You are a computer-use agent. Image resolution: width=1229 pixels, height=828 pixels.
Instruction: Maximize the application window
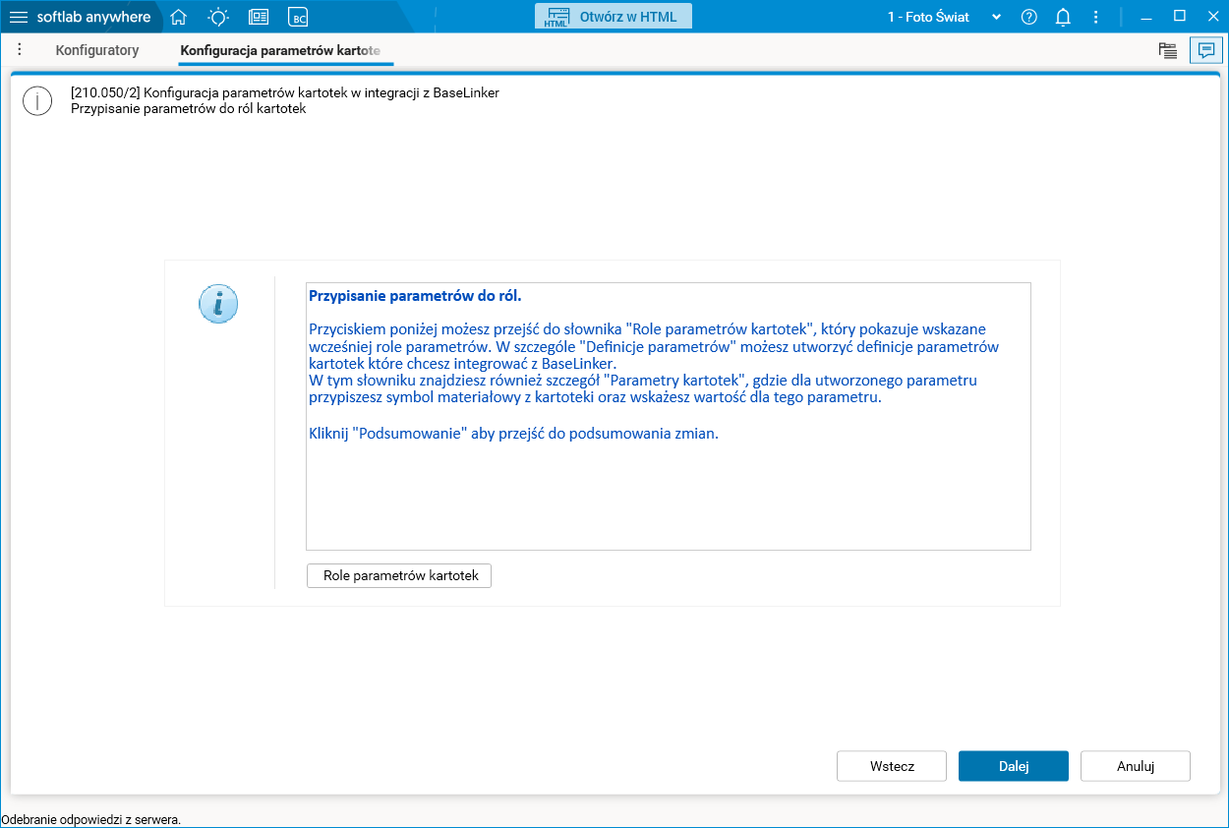(x=1180, y=17)
